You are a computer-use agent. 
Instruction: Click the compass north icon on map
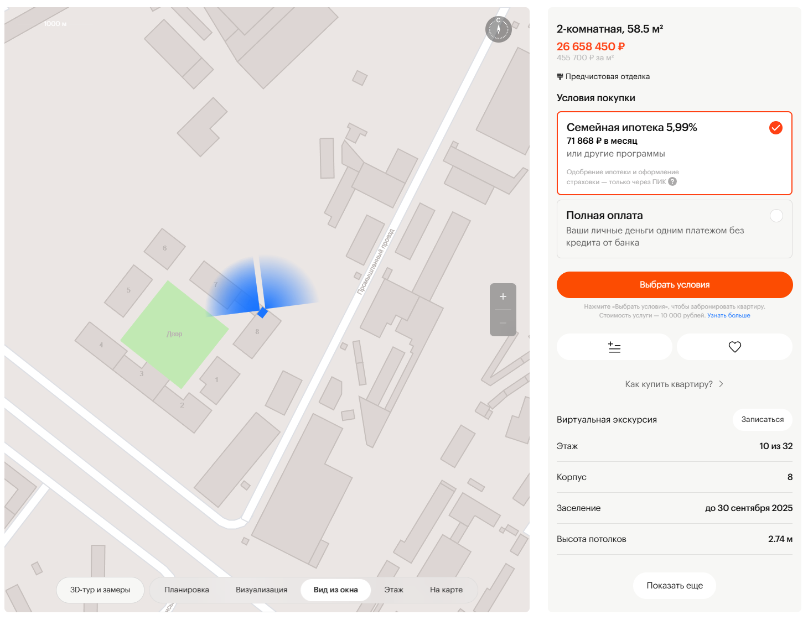click(498, 29)
